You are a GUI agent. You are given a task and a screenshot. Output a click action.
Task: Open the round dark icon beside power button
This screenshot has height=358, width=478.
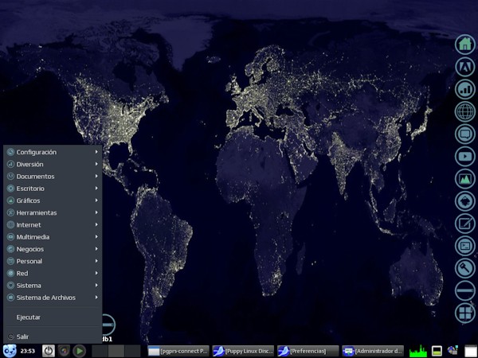click(64, 351)
